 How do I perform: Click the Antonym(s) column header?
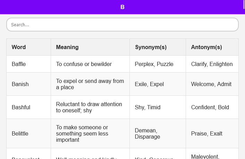pos(206,47)
